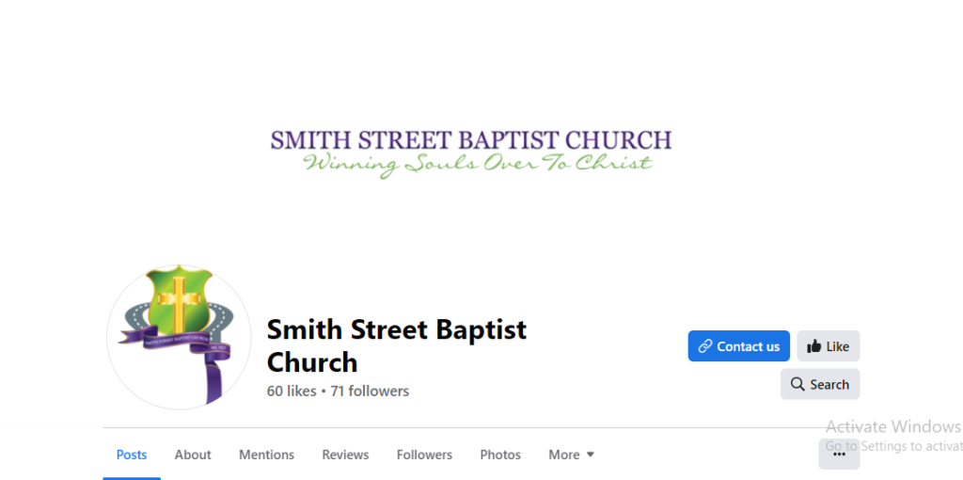Click the caret arrow beside More
The image size is (963, 480).
click(x=591, y=455)
